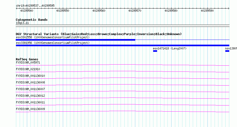237x127 pixels.
Task: Click the magenta intron line under NM_001136009
Action: coord(122,111)
